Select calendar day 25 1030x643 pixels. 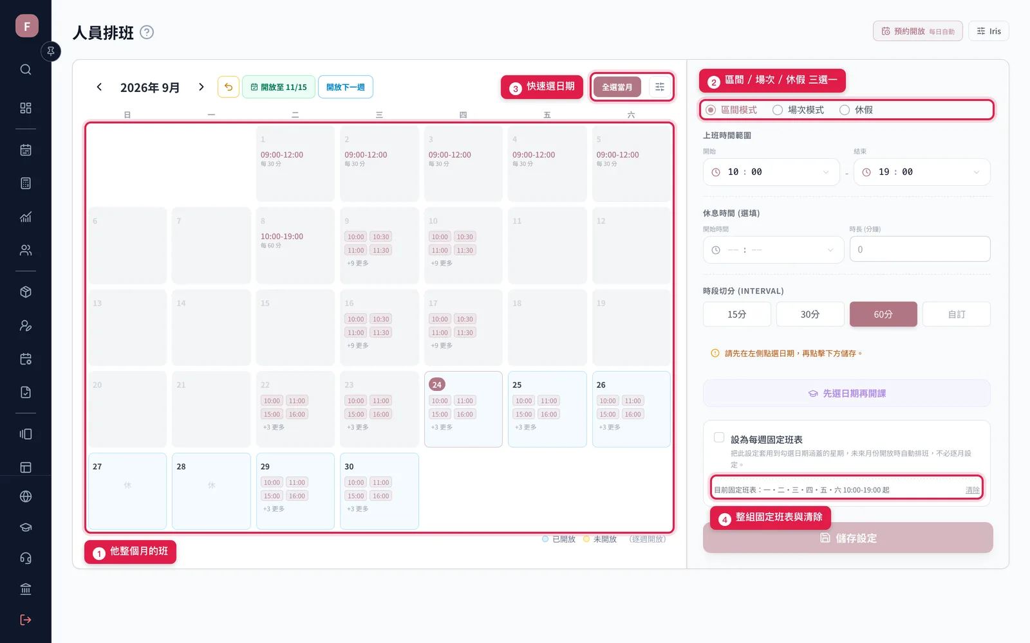[x=547, y=409]
